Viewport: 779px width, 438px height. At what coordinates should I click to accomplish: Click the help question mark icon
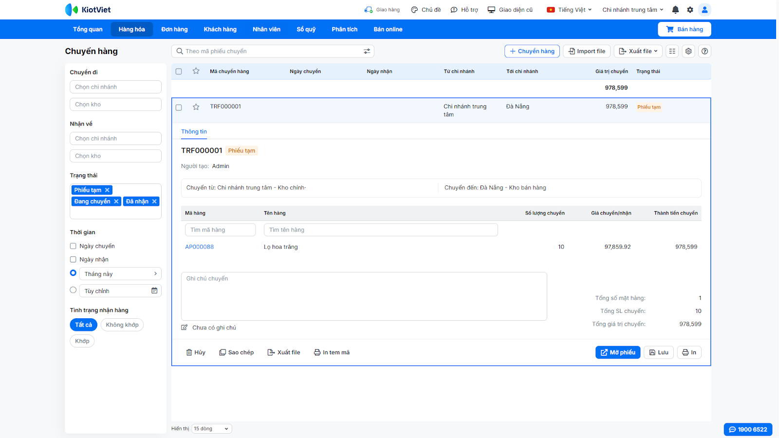705,51
